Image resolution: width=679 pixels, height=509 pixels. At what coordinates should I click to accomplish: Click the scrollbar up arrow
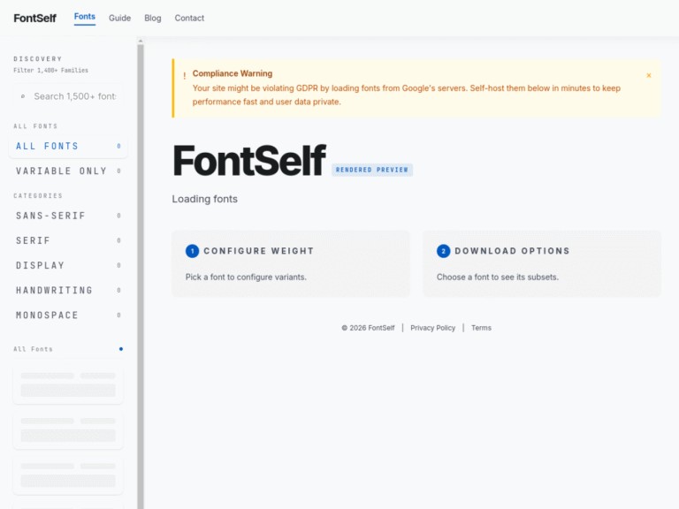[x=141, y=42]
